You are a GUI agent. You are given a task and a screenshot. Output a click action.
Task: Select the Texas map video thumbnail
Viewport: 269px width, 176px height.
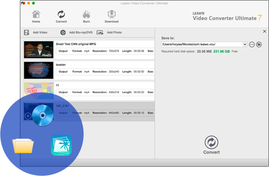coord(39,91)
